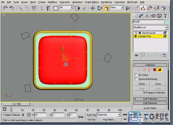Click the 0 / 100 time slider
This screenshot has width=173, height=125.
click(x=16, y=104)
